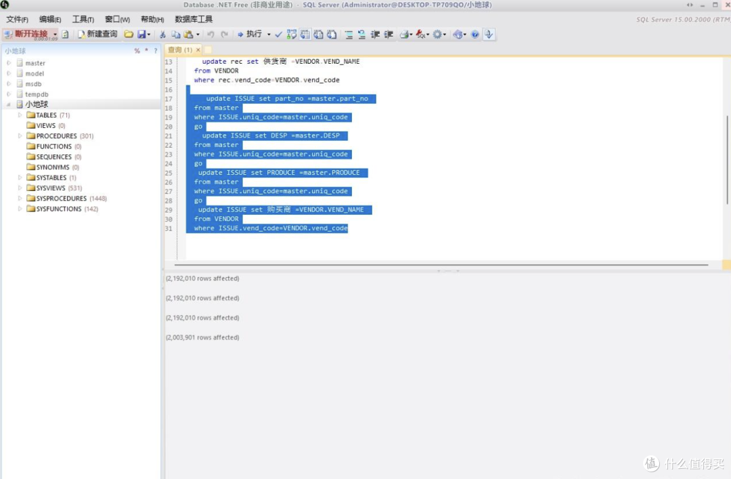Screen dimensions: 731x479
Task: Click the copy icon
Action: pyautogui.click(x=176, y=35)
